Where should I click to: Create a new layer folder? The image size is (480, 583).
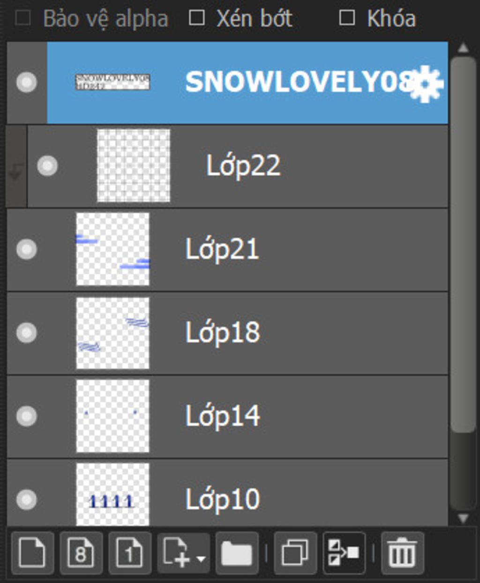(237, 553)
